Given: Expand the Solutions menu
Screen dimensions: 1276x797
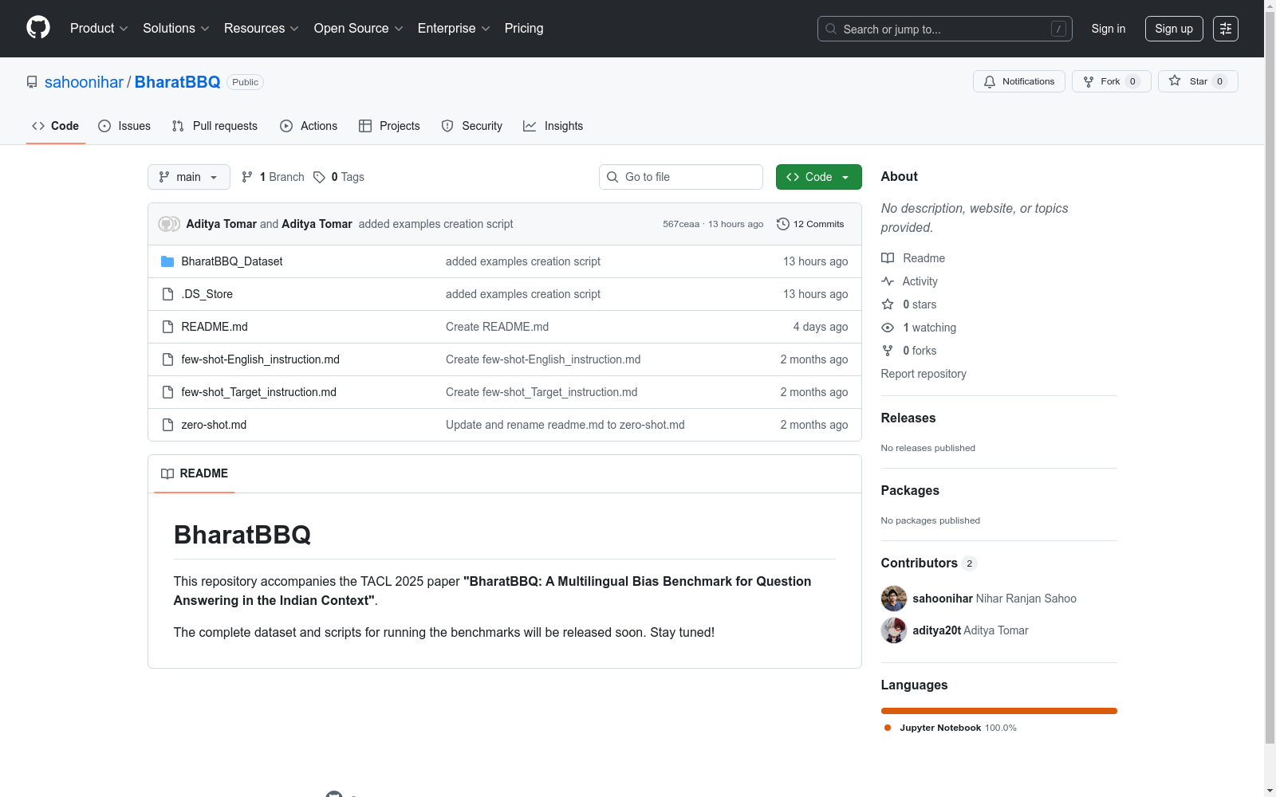Looking at the screenshot, I should 176,29.
